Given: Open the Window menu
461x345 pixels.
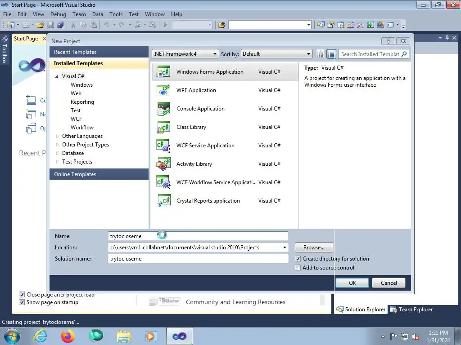Looking at the screenshot, I should [155, 14].
